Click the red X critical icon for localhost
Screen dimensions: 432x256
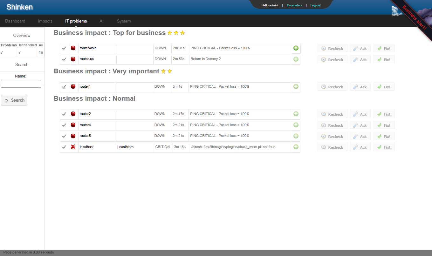[73, 147]
